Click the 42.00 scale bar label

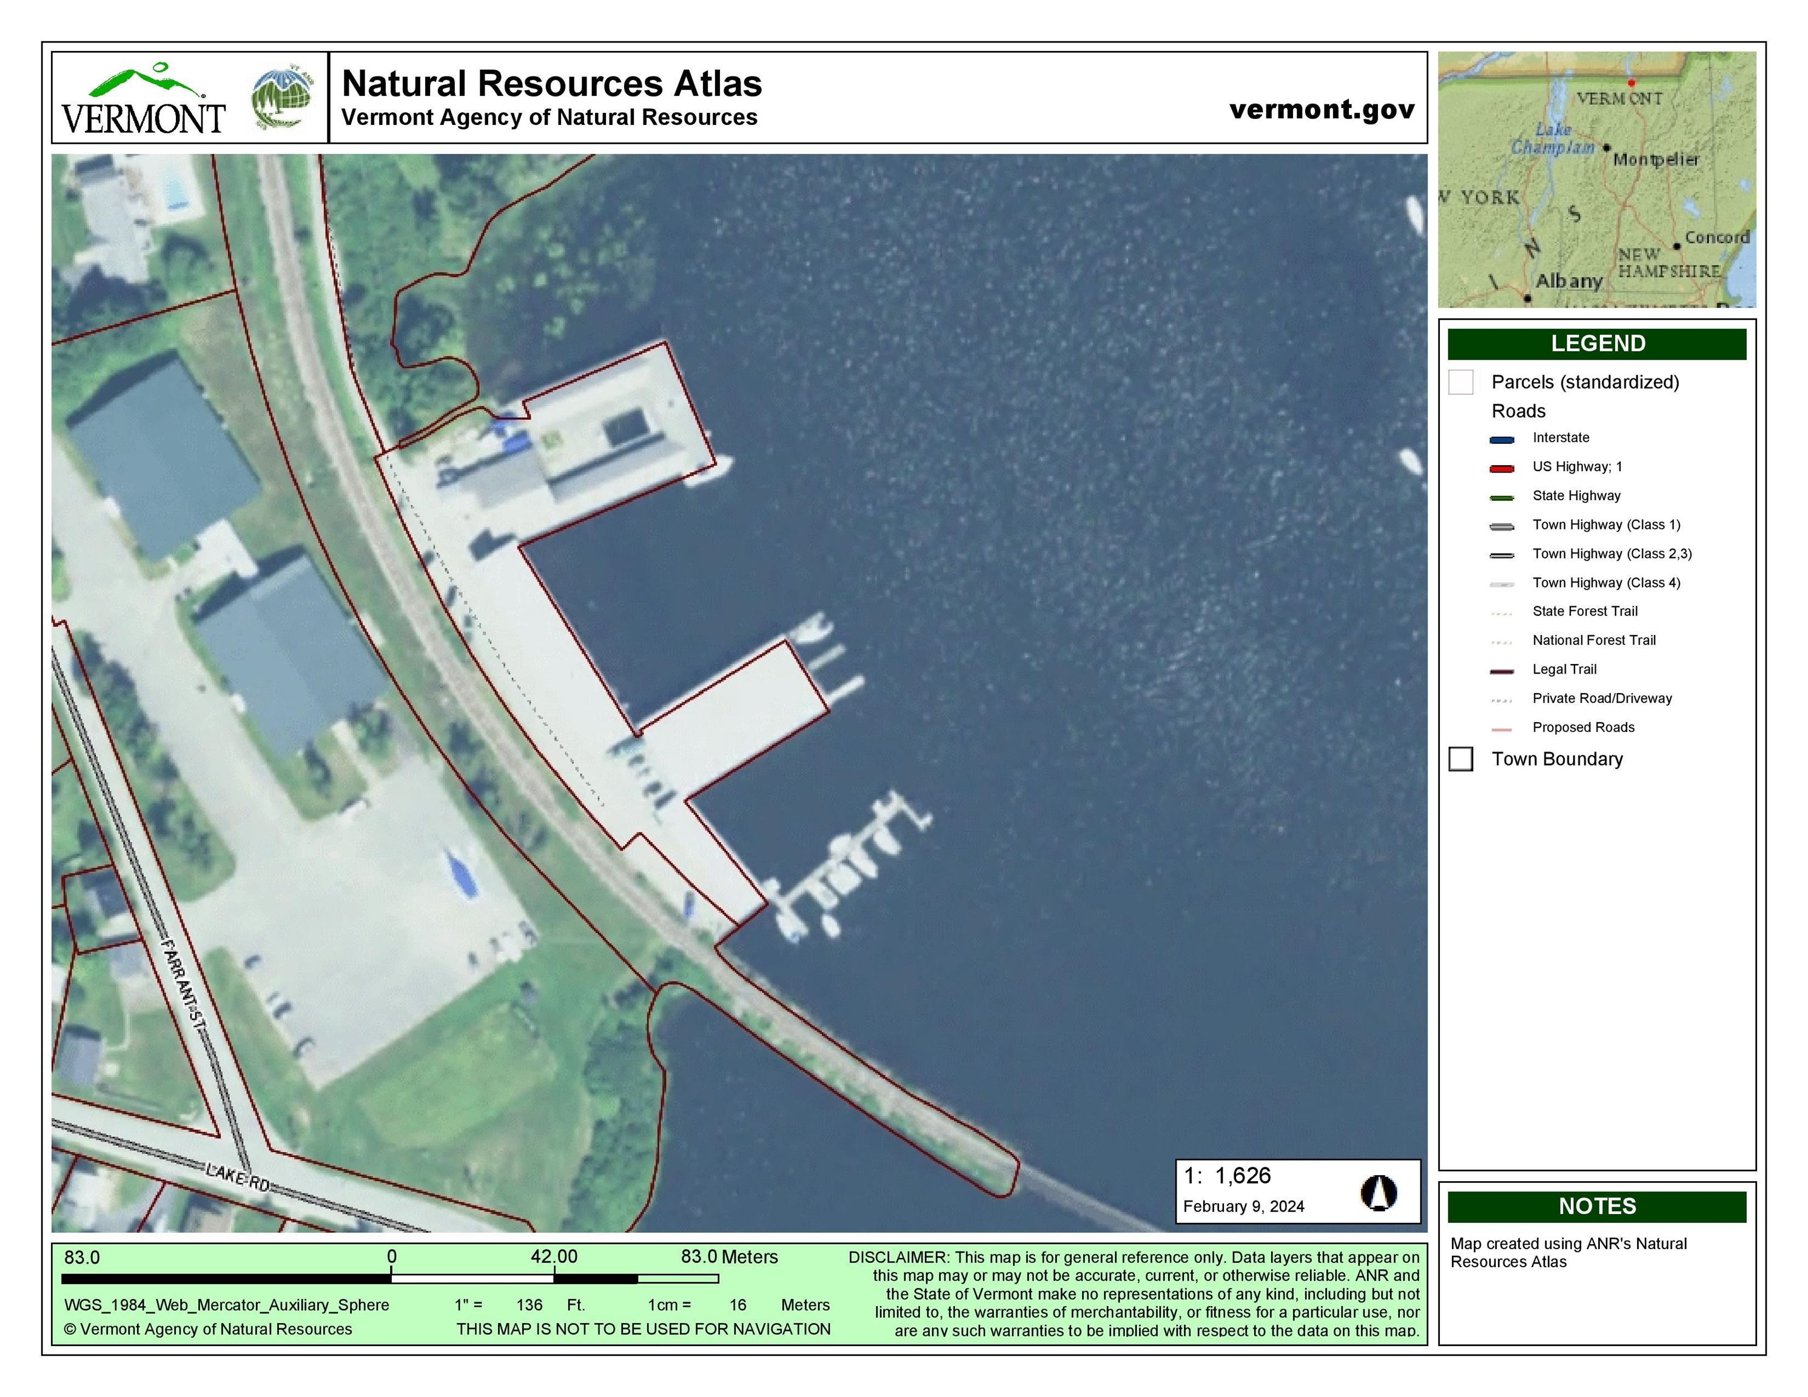coord(554,1257)
